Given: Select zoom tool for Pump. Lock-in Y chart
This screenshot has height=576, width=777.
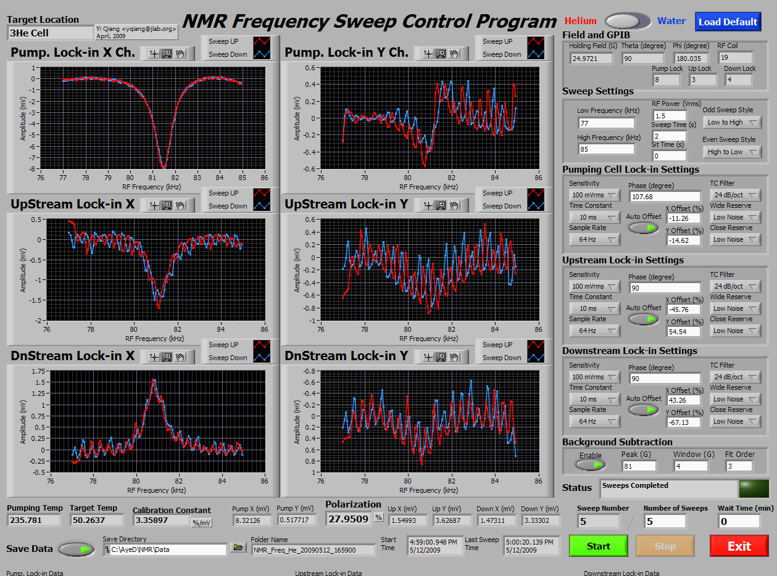Looking at the screenshot, I should click(441, 54).
